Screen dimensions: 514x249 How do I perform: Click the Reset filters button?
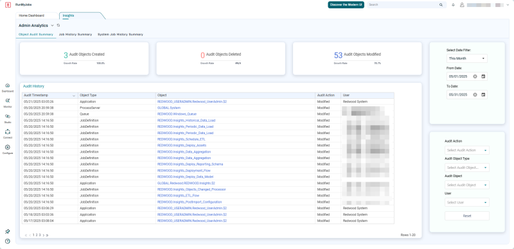(467, 216)
